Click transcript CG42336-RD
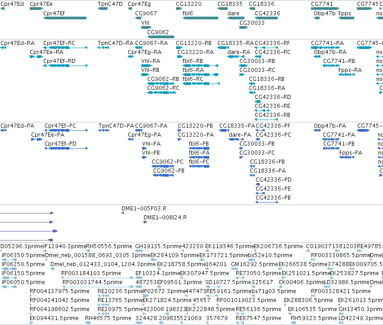This screenshot has height=325, width=383. click(258, 102)
